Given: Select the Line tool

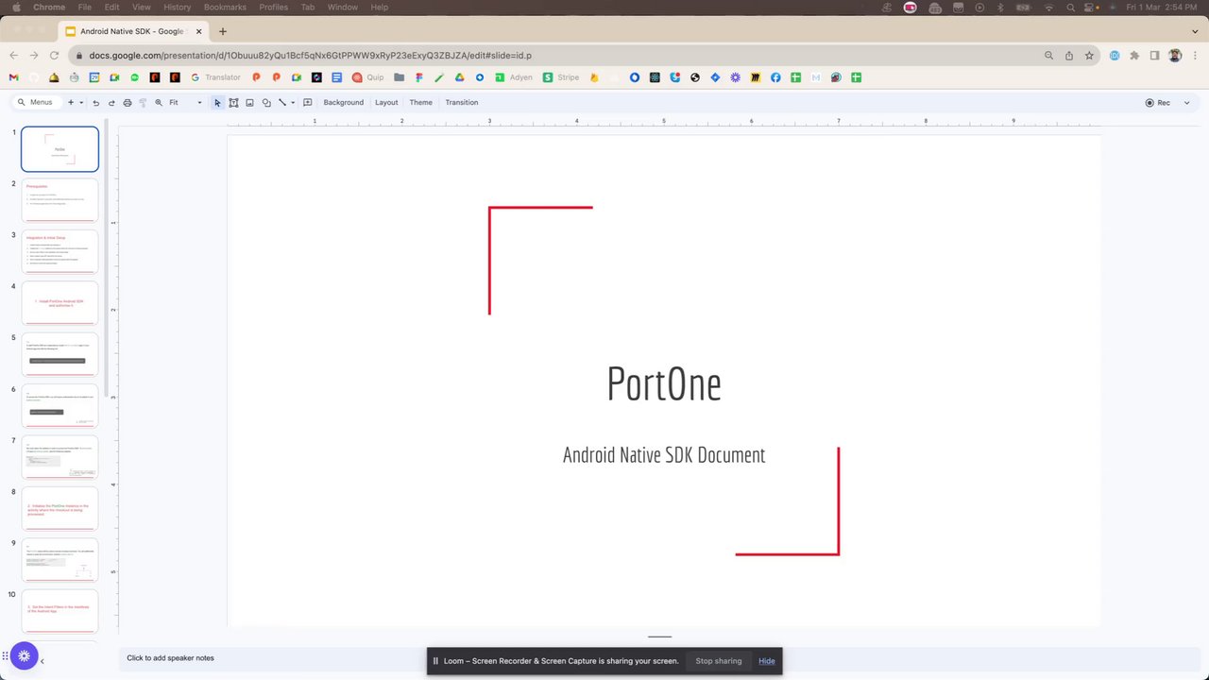Looking at the screenshot, I should (x=281, y=102).
